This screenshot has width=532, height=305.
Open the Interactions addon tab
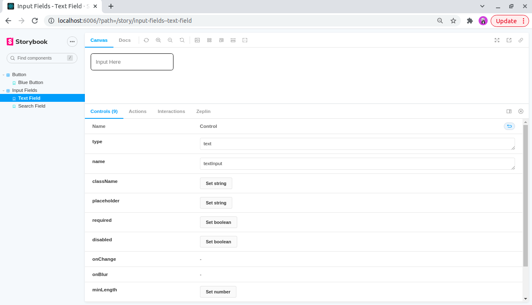pos(171,111)
